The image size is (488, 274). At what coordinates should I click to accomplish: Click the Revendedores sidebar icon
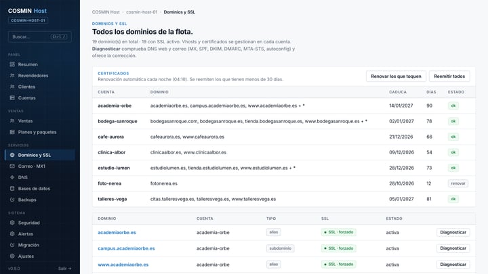pyautogui.click(x=12, y=76)
